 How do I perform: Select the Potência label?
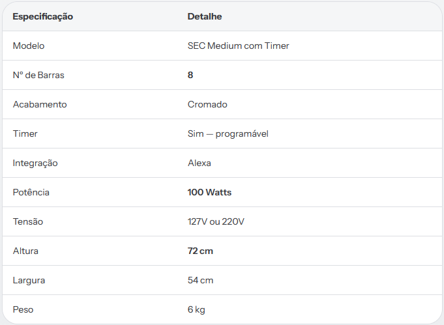pos(31,192)
